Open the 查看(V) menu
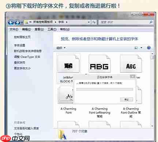Image resolution: width=158 pixels, height=142 pixels. 39,29
